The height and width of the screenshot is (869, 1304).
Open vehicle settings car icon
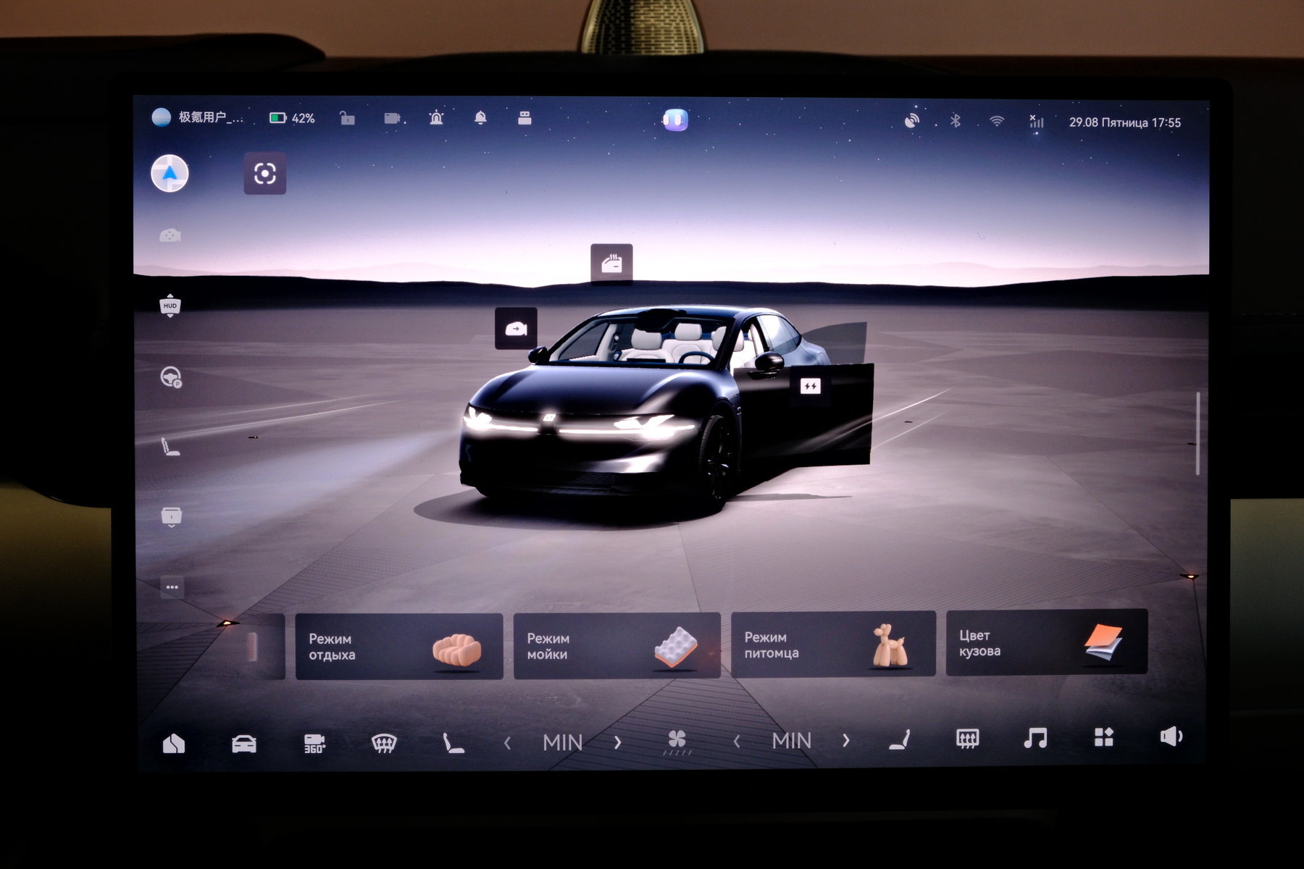tap(243, 744)
